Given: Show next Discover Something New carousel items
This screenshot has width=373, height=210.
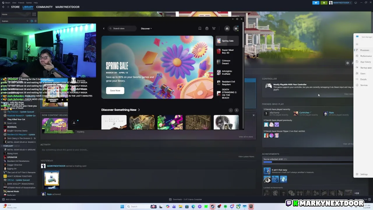Looking at the screenshot, I should pyautogui.click(x=236, y=110).
